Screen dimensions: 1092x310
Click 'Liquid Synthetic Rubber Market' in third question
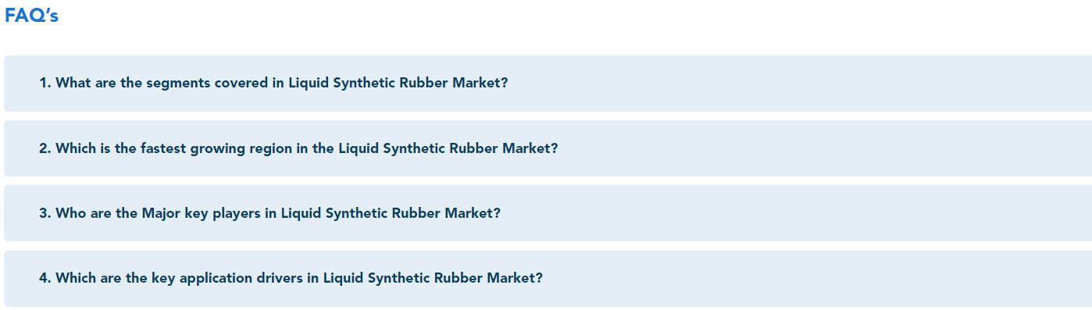pos(386,213)
